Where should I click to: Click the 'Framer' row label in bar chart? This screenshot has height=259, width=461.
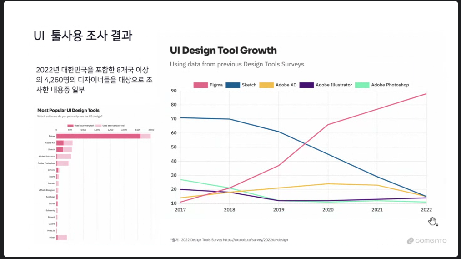tap(51, 183)
